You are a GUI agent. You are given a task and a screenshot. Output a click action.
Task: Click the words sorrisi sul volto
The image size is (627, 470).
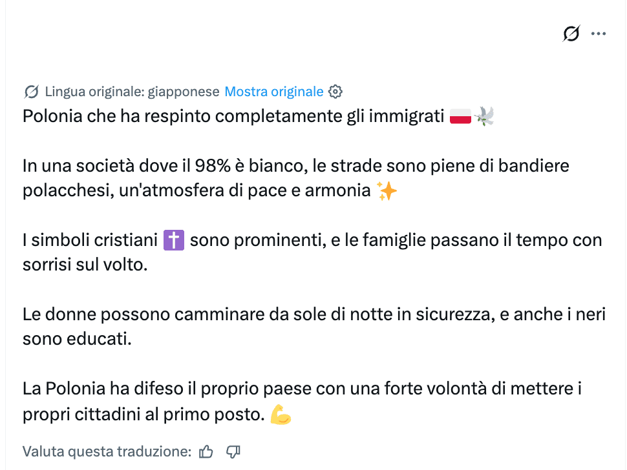pyautogui.click(x=85, y=265)
